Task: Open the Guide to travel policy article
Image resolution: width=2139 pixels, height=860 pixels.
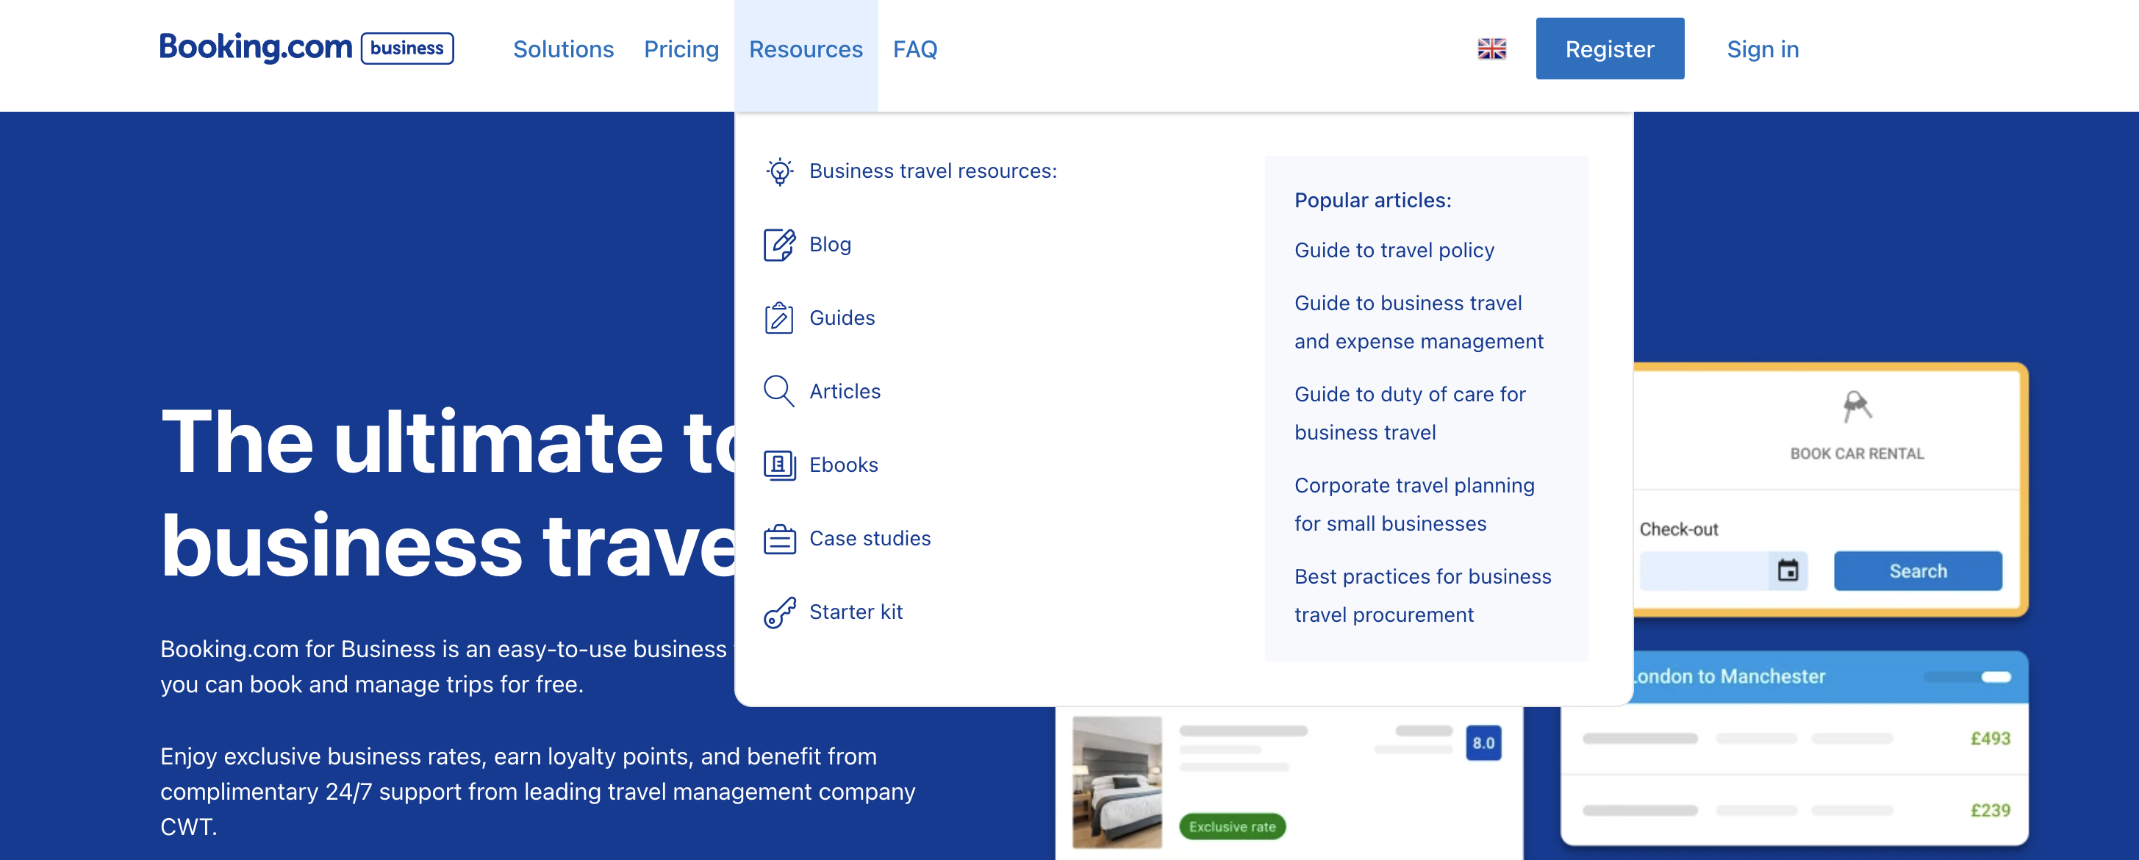Action: 1394,250
